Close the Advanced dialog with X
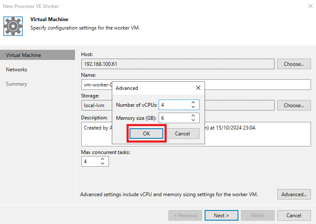This screenshot has height=224, width=316. coord(198,88)
